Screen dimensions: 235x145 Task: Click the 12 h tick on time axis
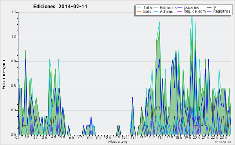125,137
